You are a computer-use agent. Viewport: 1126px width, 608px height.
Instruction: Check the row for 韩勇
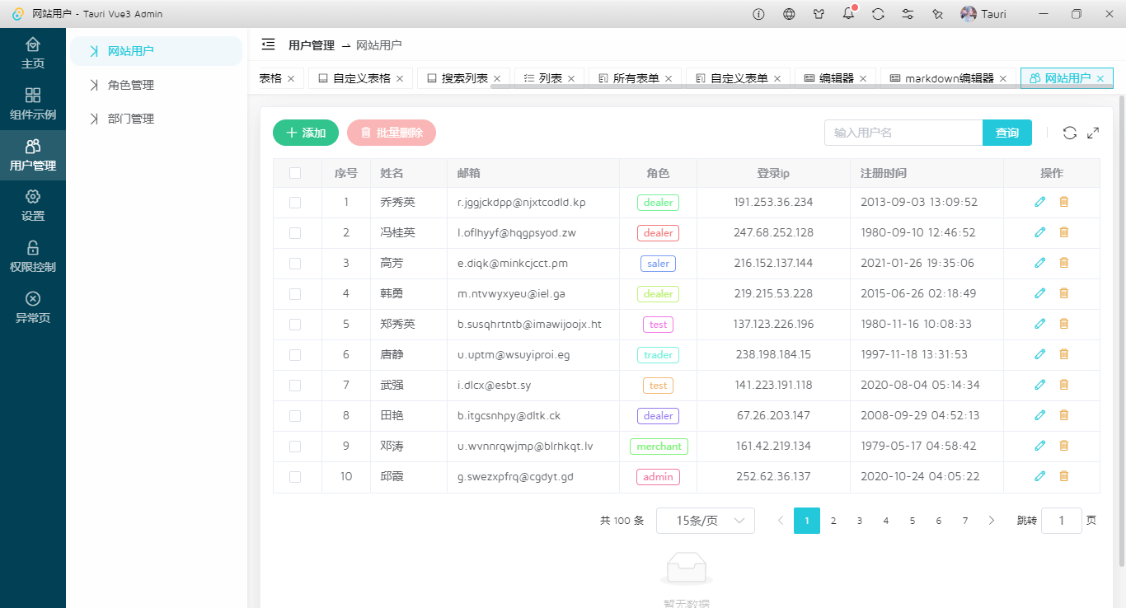[x=295, y=293]
